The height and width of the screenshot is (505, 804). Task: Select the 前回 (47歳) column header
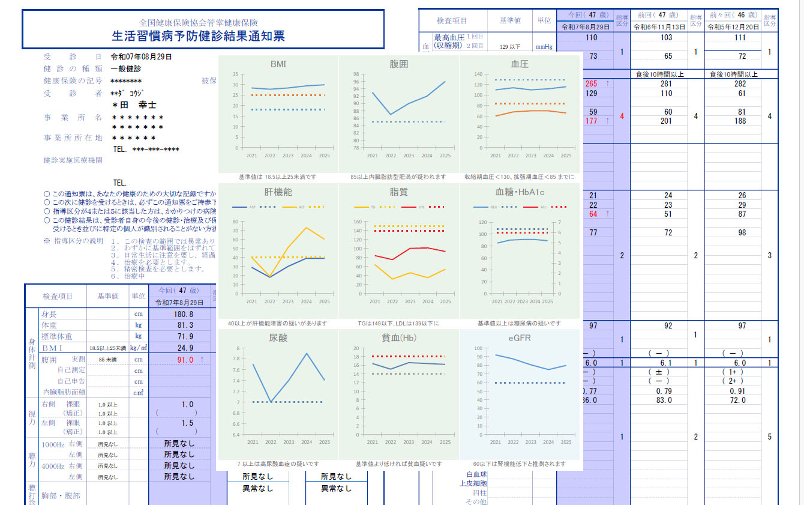coord(658,15)
